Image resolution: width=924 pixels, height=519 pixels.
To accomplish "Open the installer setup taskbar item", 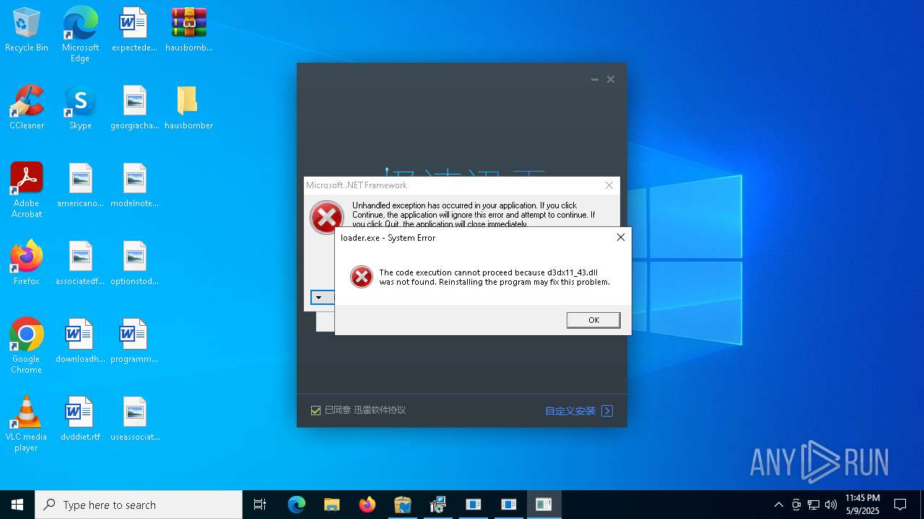I will pyautogui.click(x=438, y=505).
